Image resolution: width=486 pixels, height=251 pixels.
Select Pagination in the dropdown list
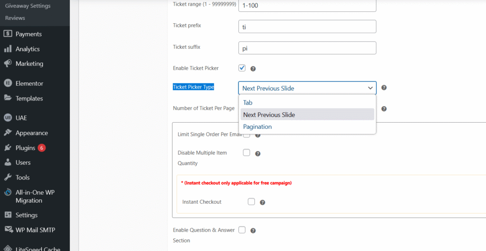tap(257, 127)
